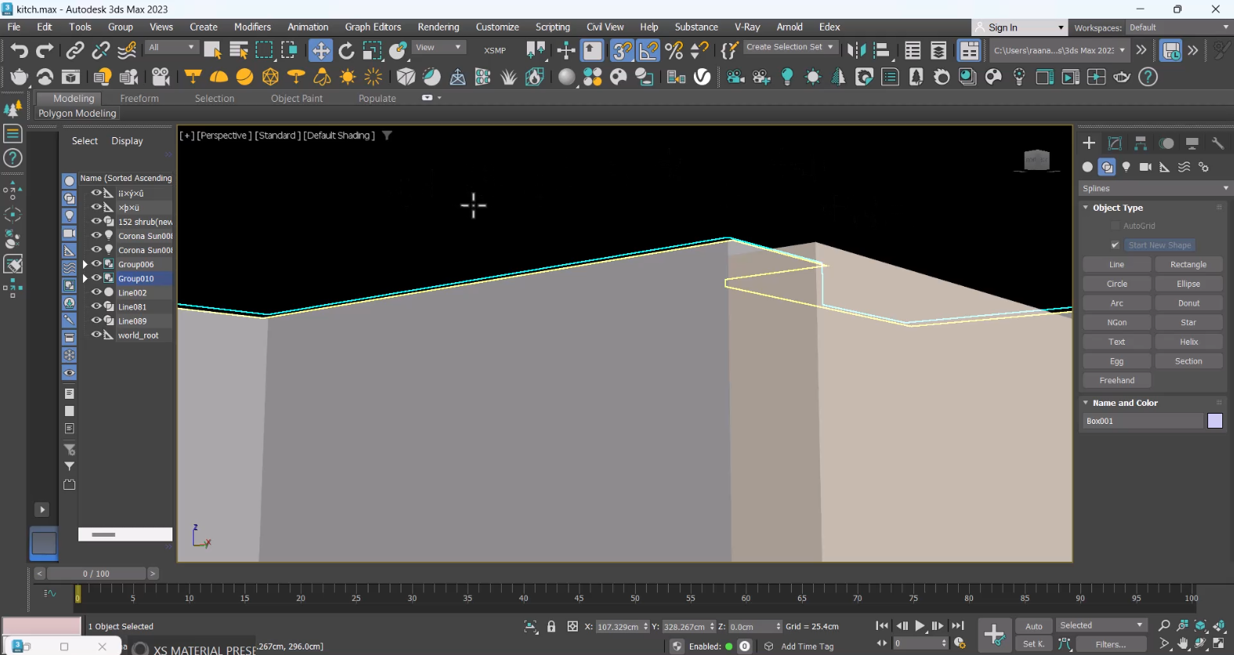Uncheck the Start New Shape checkbox
1234x655 pixels.
(1115, 245)
